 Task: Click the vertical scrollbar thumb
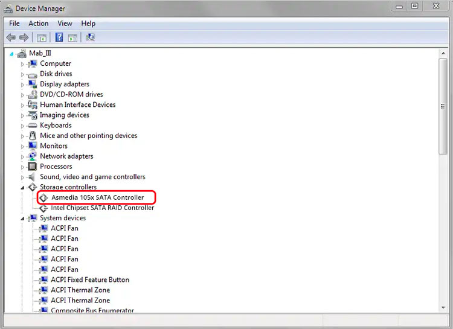443,106
